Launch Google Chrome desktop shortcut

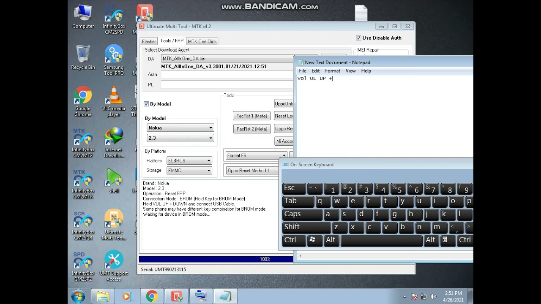[x=83, y=102]
